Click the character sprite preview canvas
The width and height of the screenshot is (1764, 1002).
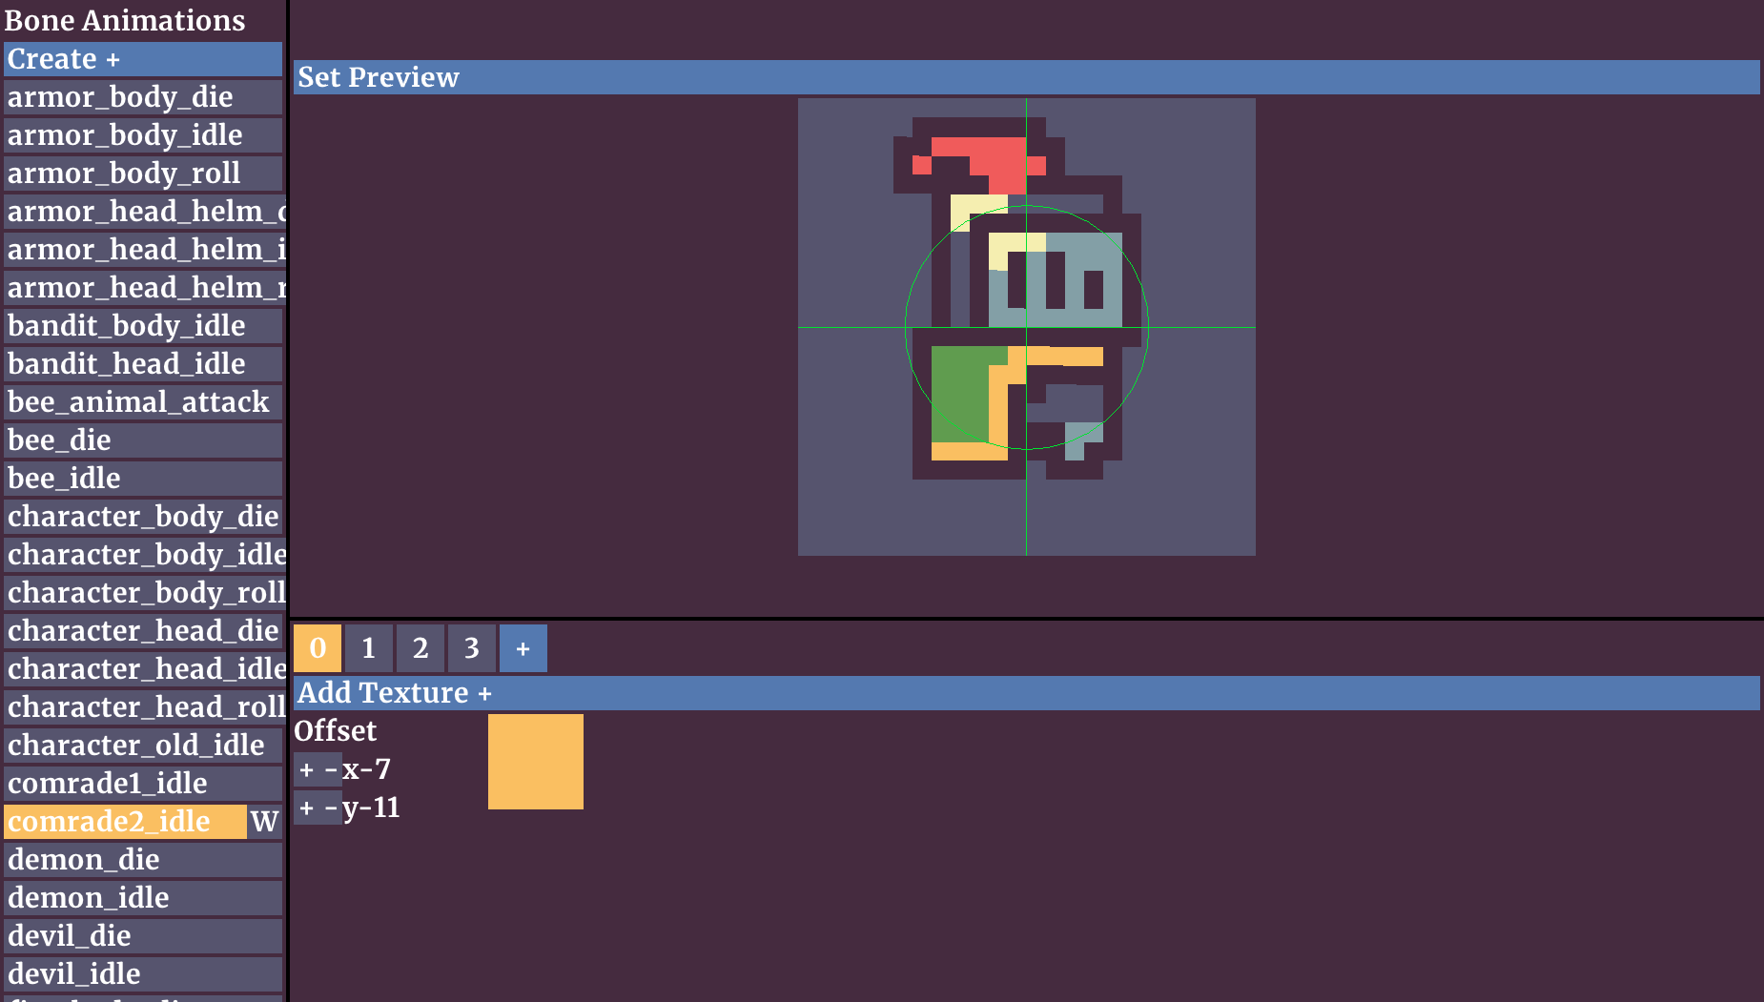(x=1026, y=327)
